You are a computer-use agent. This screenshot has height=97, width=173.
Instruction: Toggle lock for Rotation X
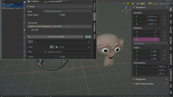point(164,32)
